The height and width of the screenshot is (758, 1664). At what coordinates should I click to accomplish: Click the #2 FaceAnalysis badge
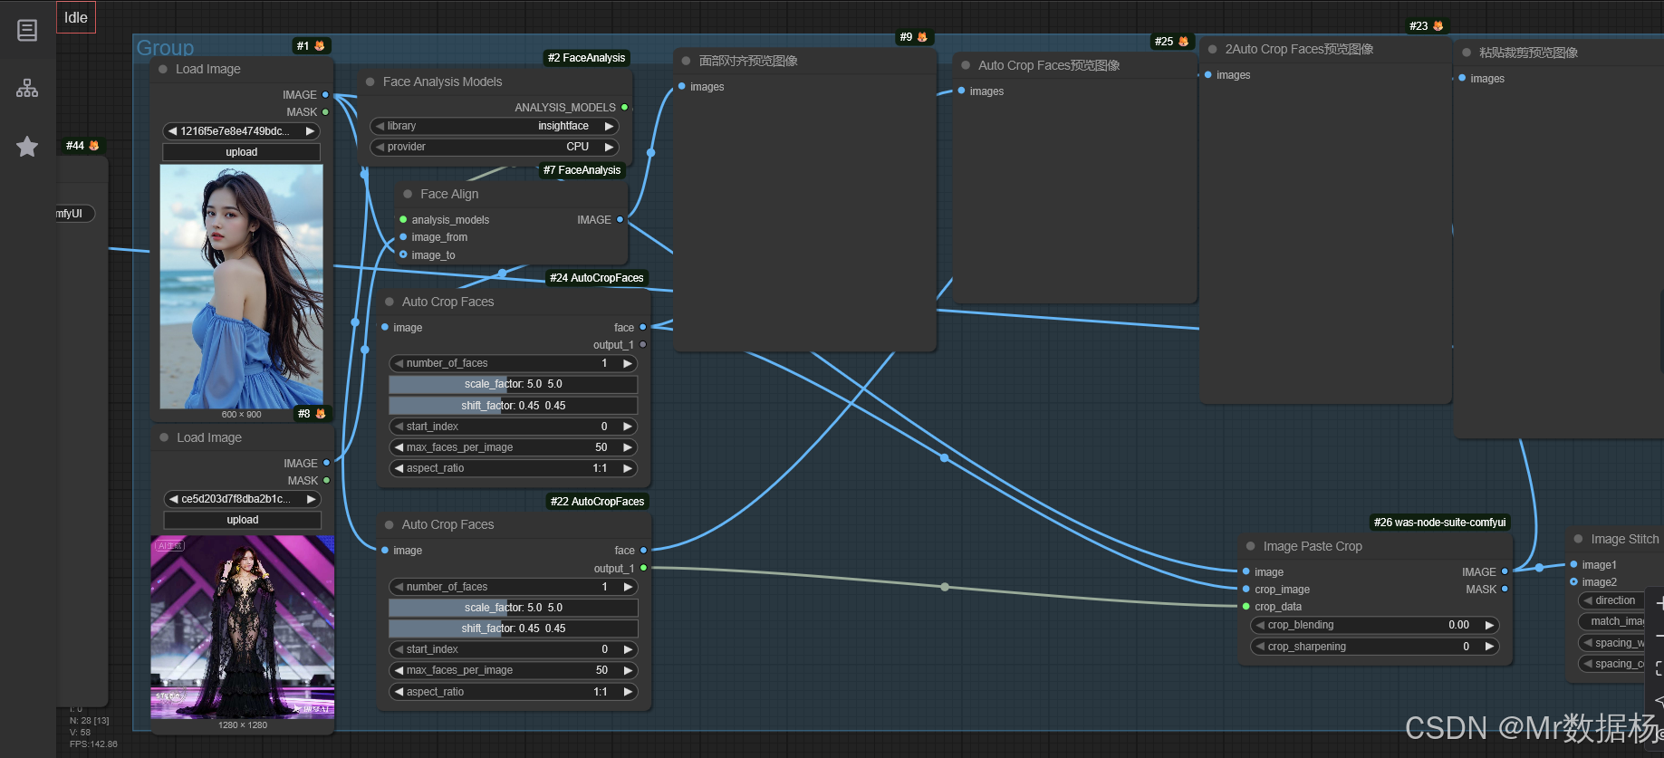(x=586, y=58)
